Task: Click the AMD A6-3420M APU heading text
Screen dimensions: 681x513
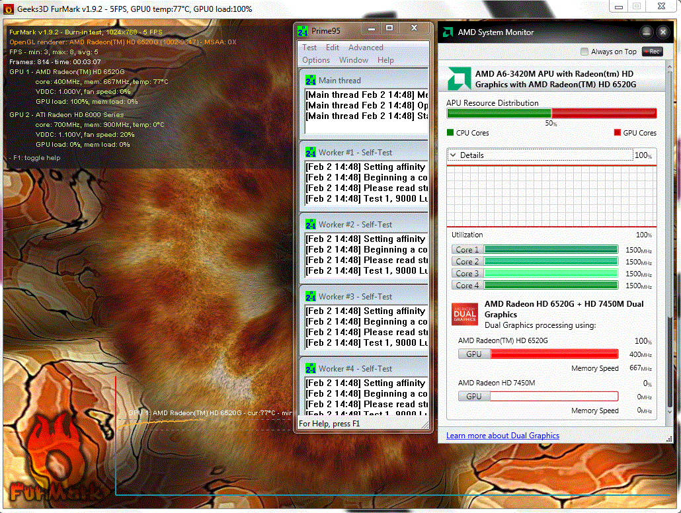Action: 555,79
